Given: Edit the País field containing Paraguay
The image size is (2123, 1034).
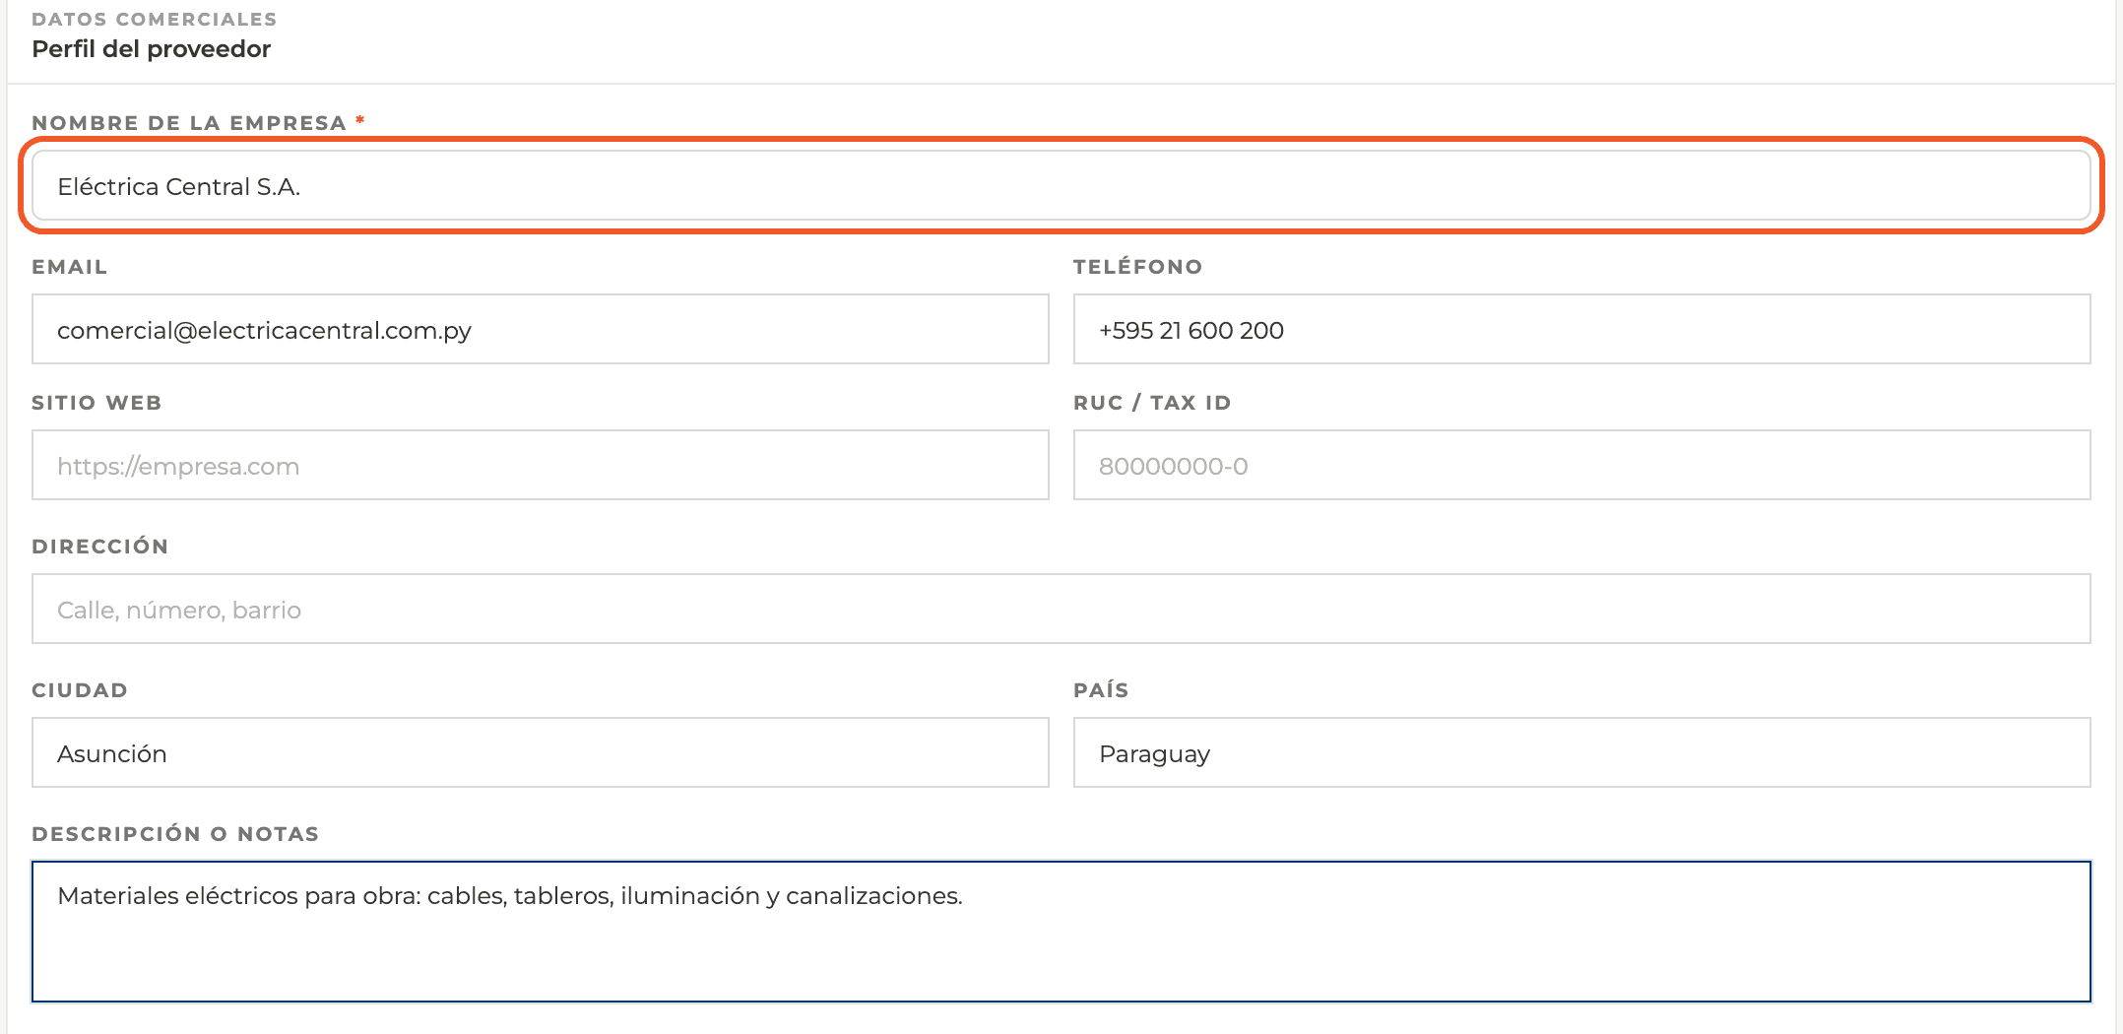Looking at the screenshot, I should (1581, 752).
